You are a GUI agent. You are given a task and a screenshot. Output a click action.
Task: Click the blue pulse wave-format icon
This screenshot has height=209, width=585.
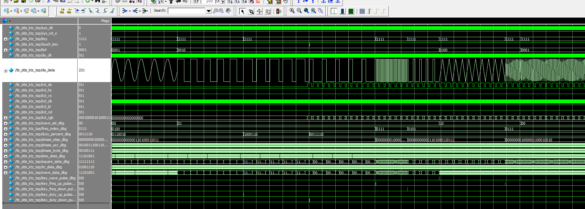click(x=342, y=11)
